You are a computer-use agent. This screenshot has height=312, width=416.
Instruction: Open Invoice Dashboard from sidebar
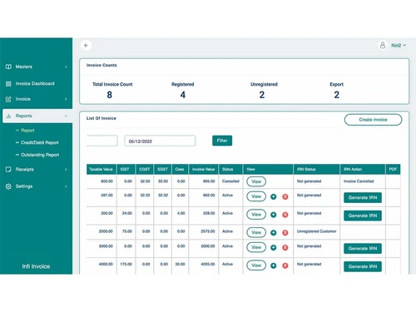35,83
